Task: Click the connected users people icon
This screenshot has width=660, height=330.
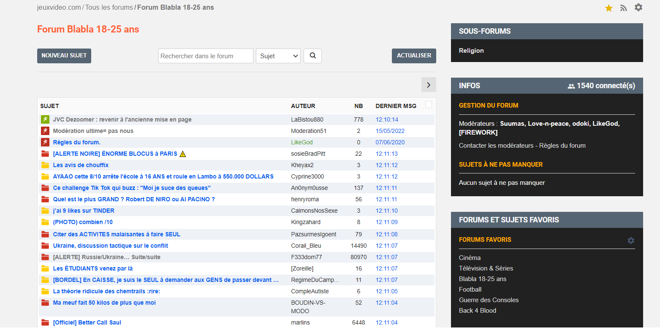Action: 571,86
